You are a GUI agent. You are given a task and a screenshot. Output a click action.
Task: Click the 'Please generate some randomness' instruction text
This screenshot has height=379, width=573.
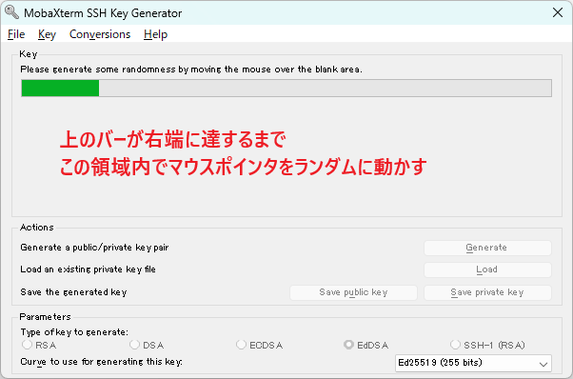[x=191, y=70]
